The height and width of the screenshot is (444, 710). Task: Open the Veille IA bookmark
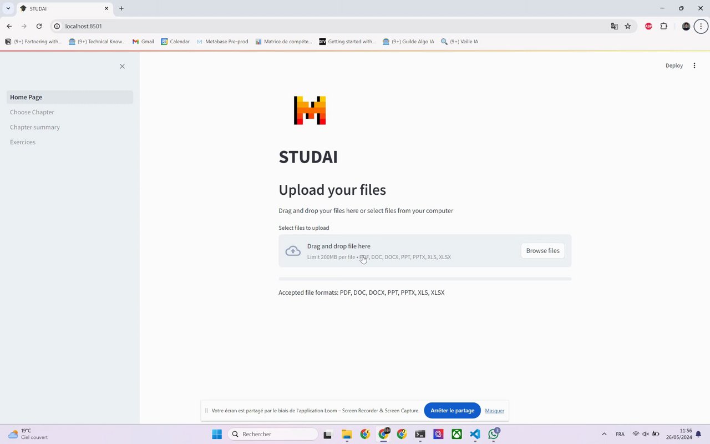click(459, 42)
